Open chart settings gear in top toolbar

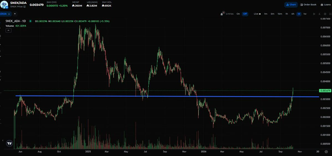click(325, 14)
